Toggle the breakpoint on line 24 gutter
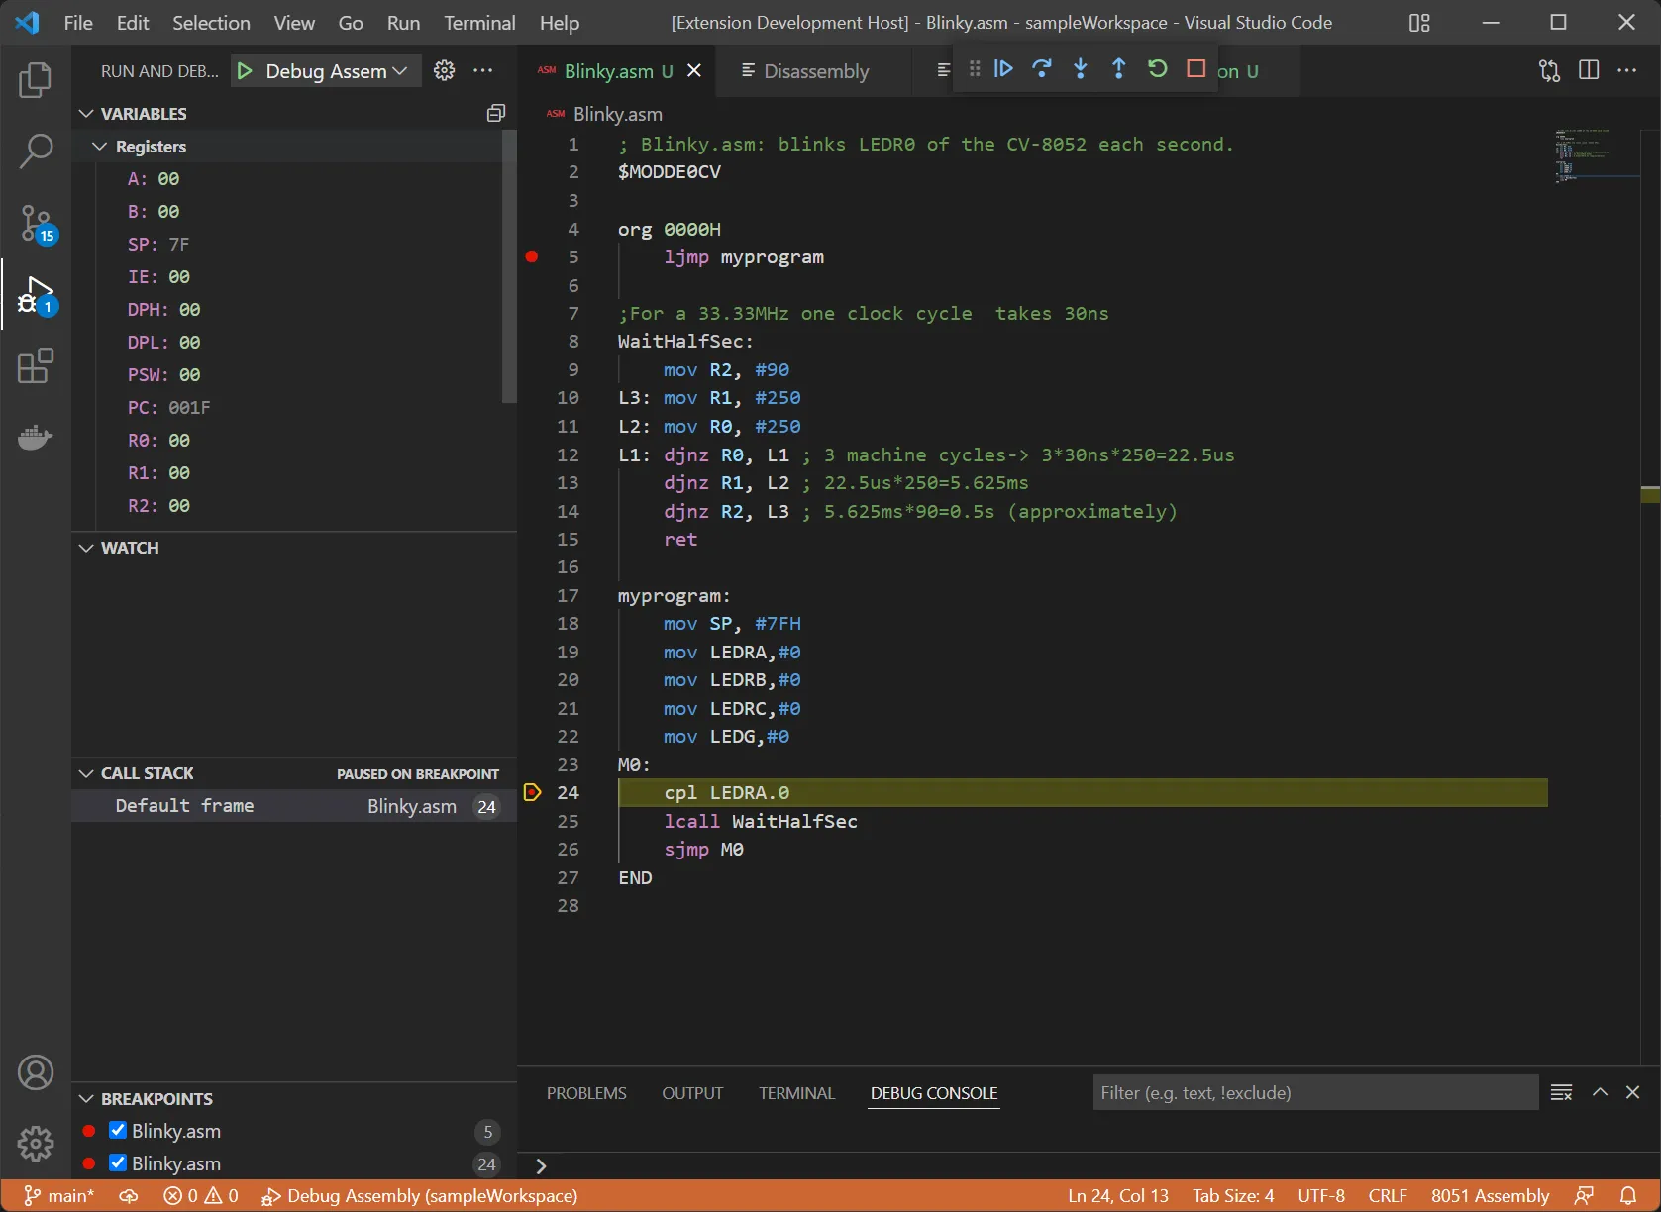Viewport: 1661px width, 1212px height. [x=532, y=792]
